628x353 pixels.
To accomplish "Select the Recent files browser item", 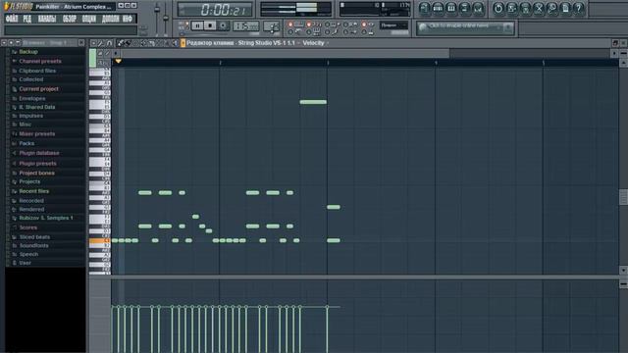I will (x=34, y=191).
